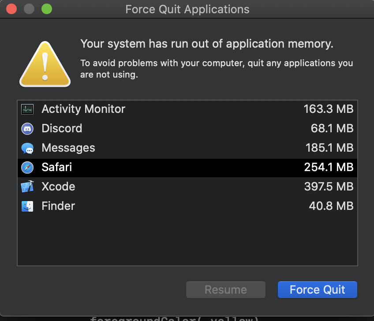Click the yellow warning triangle icon
This screenshot has height=321, width=374.
(45, 64)
